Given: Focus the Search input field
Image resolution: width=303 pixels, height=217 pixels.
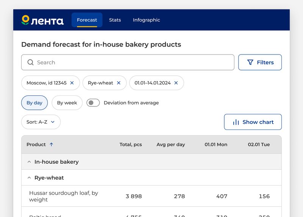Looking at the screenshot, I should [x=128, y=62].
